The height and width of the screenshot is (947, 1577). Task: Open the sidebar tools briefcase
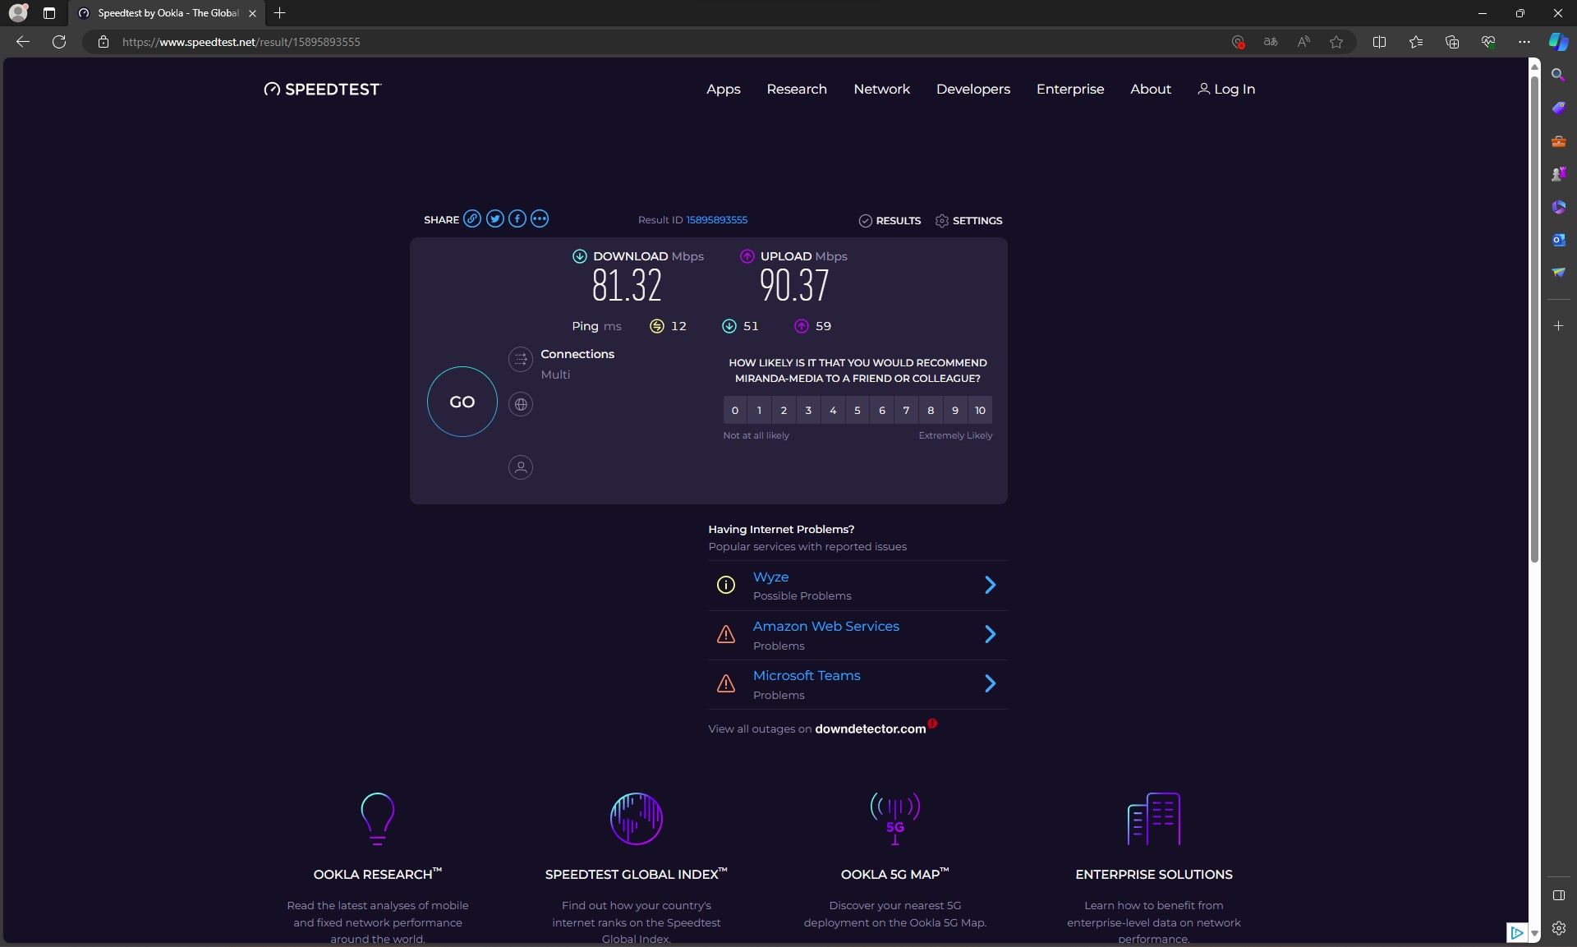point(1558,141)
